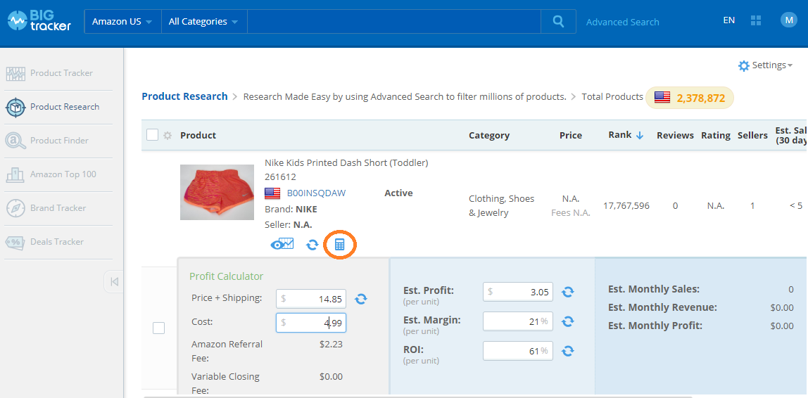
Task: Click the US flag beside ASIN
Action: pyautogui.click(x=272, y=193)
